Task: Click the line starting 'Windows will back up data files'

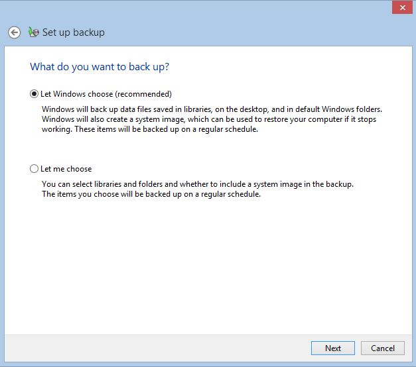Action: point(212,109)
